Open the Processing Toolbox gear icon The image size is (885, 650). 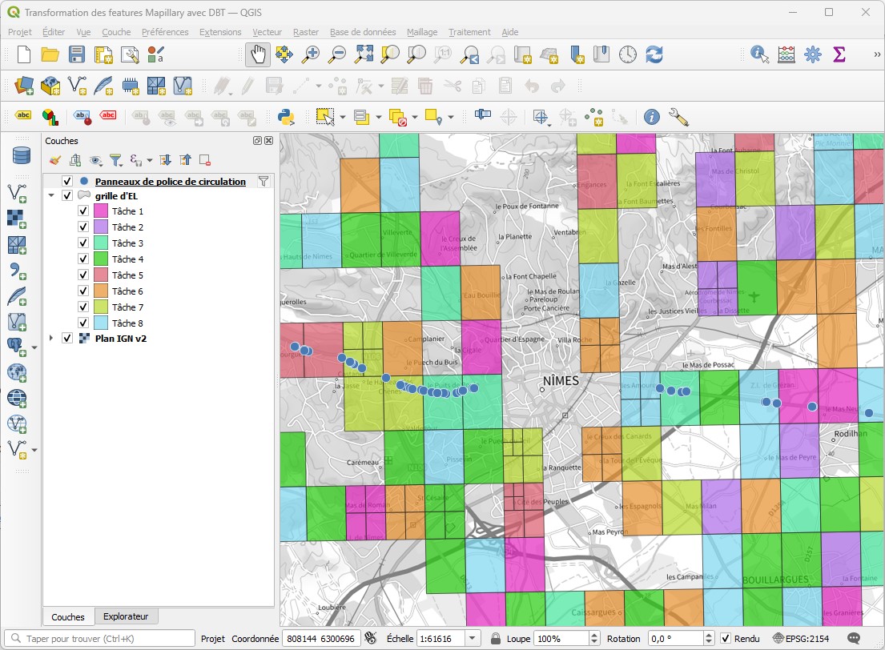tap(812, 54)
